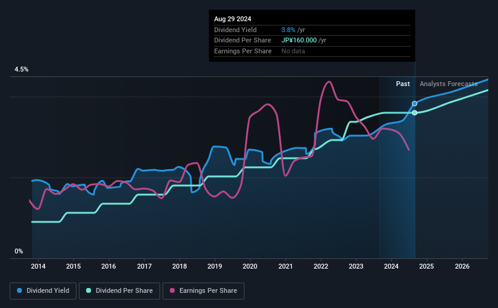Click the No data earnings value
Viewport: 498px width, 308px height.
pyautogui.click(x=293, y=51)
